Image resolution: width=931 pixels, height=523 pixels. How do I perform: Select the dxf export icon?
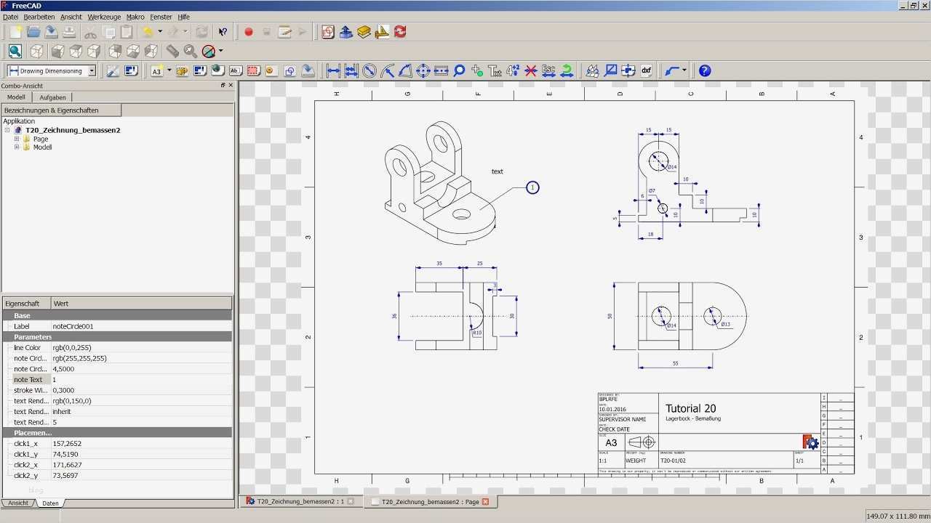[x=646, y=70]
